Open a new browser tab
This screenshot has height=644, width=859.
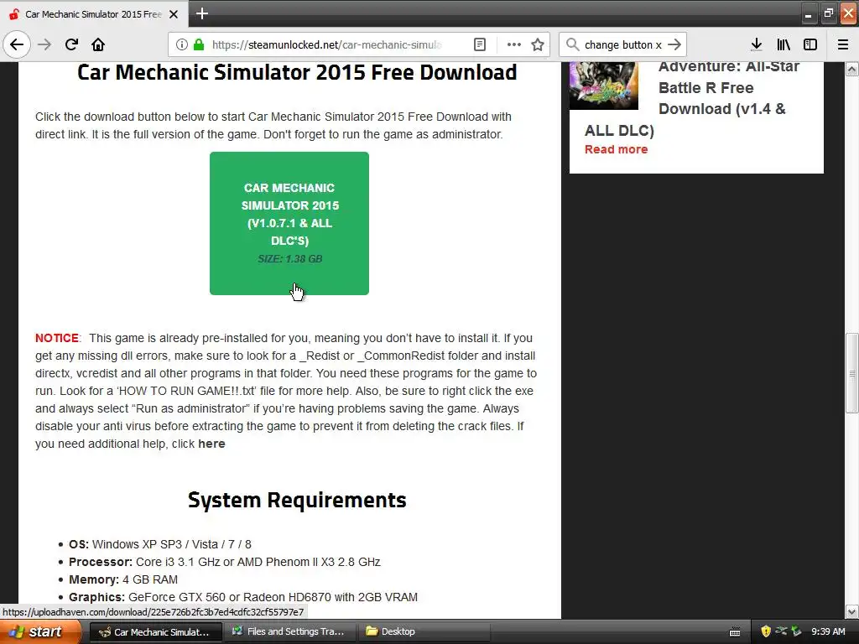(201, 13)
